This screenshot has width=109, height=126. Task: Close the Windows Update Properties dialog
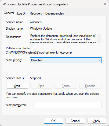coord(105,4)
